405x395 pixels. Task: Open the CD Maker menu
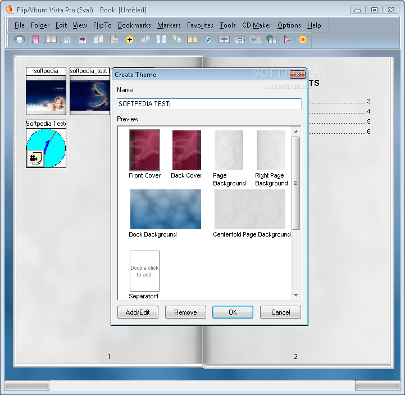257,25
